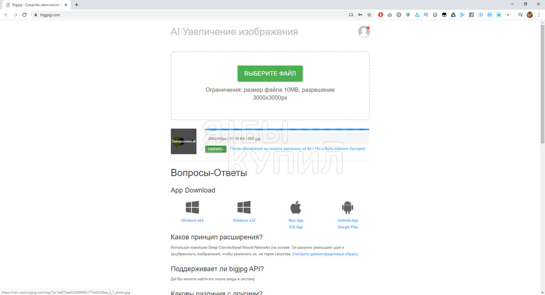Bookmark this page with the star icon

tap(369, 15)
